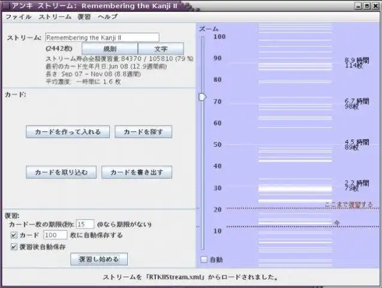This screenshot has height=288, width=382.
Task: Click the average density line 一時間に 1.6 枚
Action: 83,82
